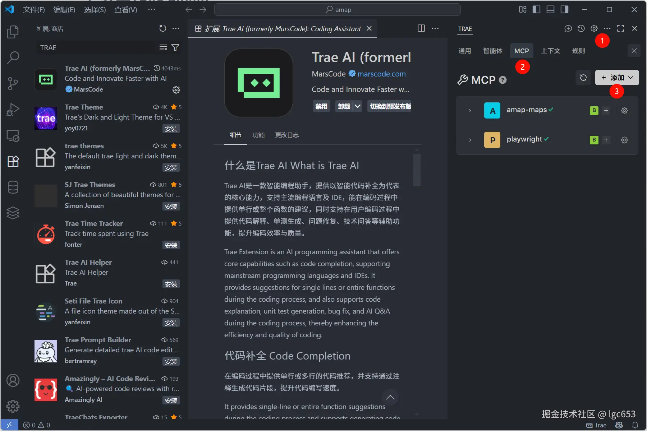
Task: Open the remote window indicator in status bar
Action: pyautogui.click(x=9, y=425)
